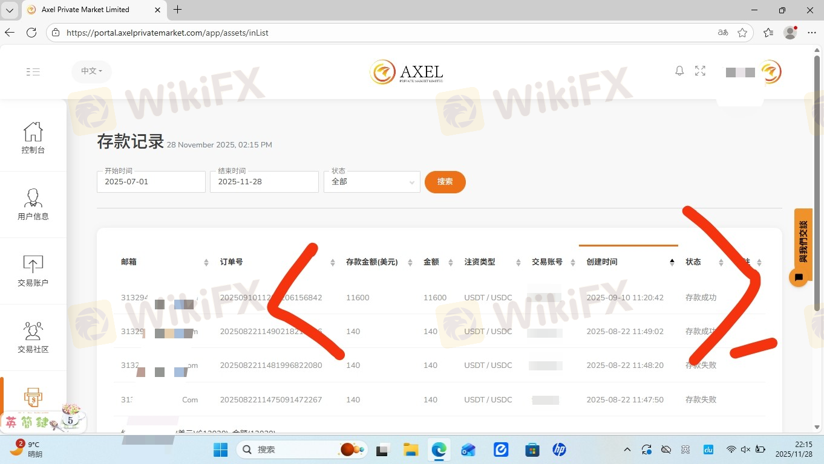Go back in the browser

click(x=10, y=33)
